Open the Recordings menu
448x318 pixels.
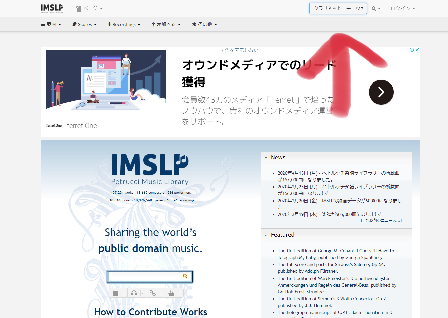[x=124, y=24]
